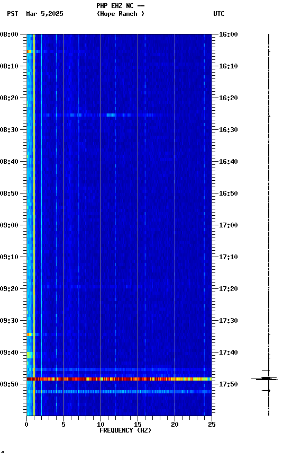Click the station title PHP EHZ NC --
The height and width of the screenshot is (458, 292).
121,5
